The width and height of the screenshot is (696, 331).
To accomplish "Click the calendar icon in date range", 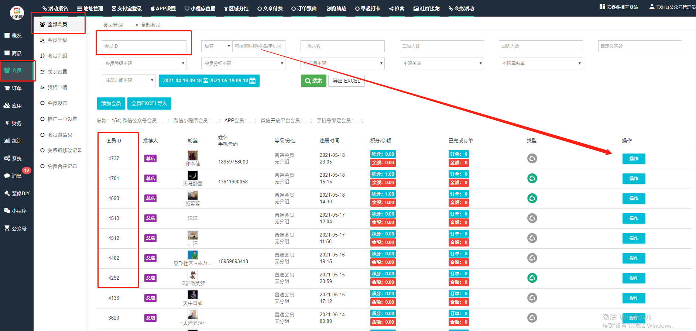I will click(253, 81).
